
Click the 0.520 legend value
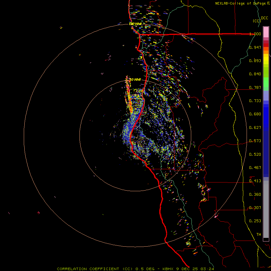[x=255, y=154]
